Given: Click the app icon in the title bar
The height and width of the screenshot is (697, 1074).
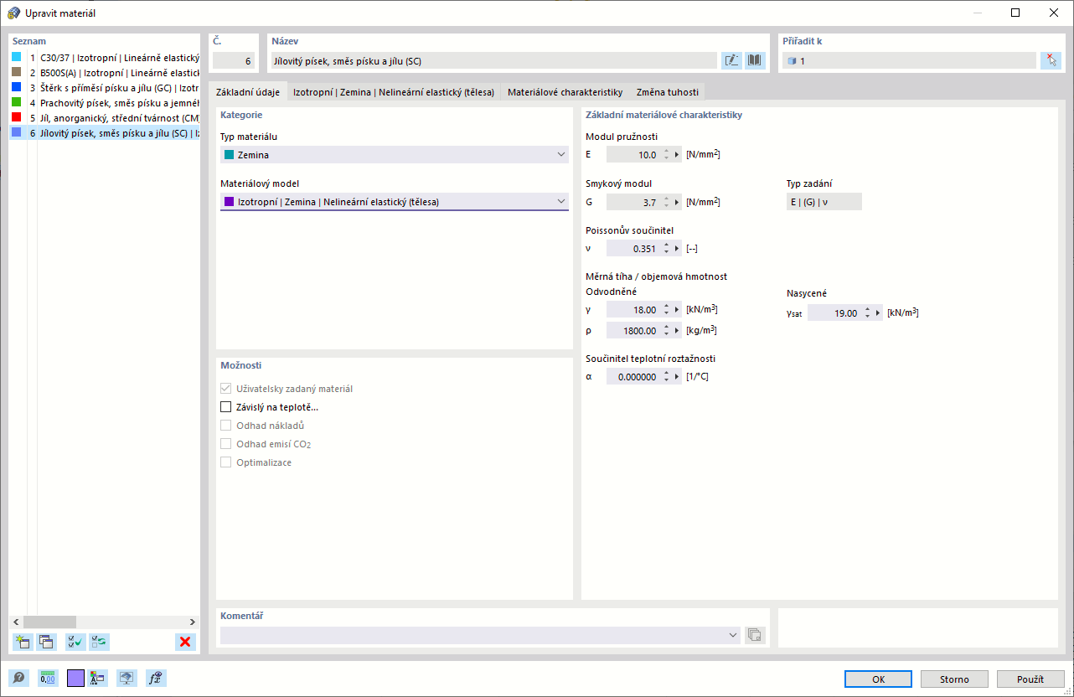Looking at the screenshot, I should point(13,13).
